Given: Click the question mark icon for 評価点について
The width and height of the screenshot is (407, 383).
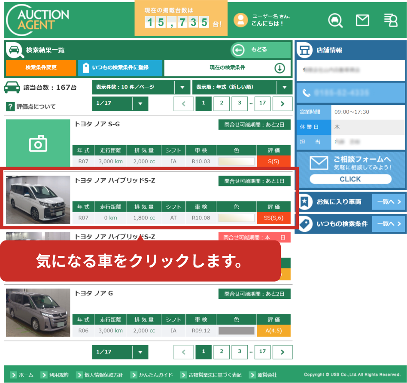Looking at the screenshot, I should pyautogui.click(x=10, y=106).
